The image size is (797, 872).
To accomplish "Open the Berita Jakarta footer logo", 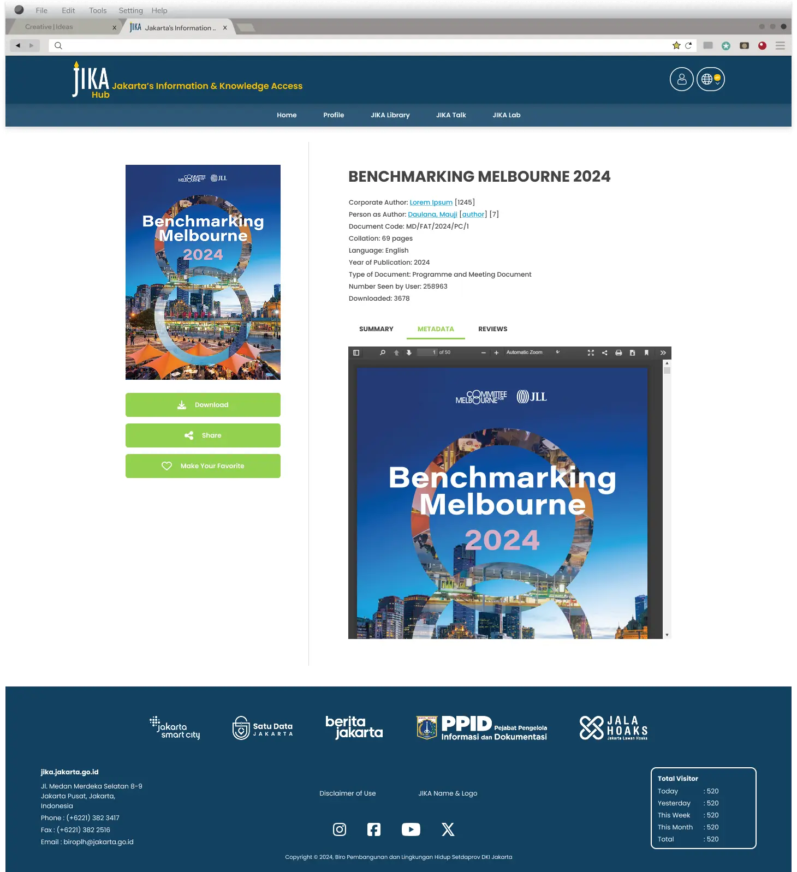I will point(354,727).
